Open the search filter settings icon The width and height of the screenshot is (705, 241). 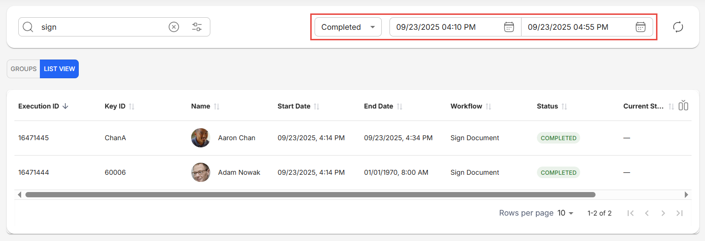197,27
